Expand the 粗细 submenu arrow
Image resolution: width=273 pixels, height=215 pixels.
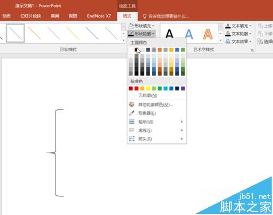point(182,121)
